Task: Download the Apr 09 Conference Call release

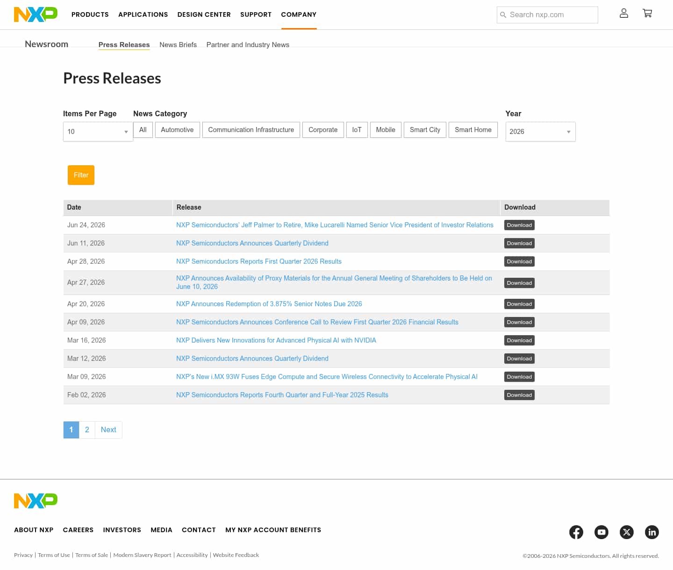Action: point(519,322)
